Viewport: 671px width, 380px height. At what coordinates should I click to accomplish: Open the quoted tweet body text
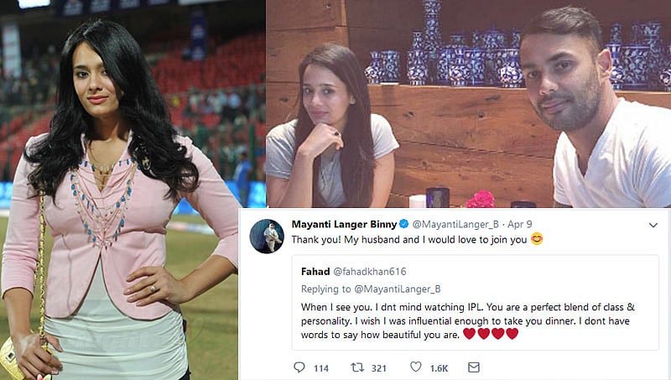coord(468,320)
